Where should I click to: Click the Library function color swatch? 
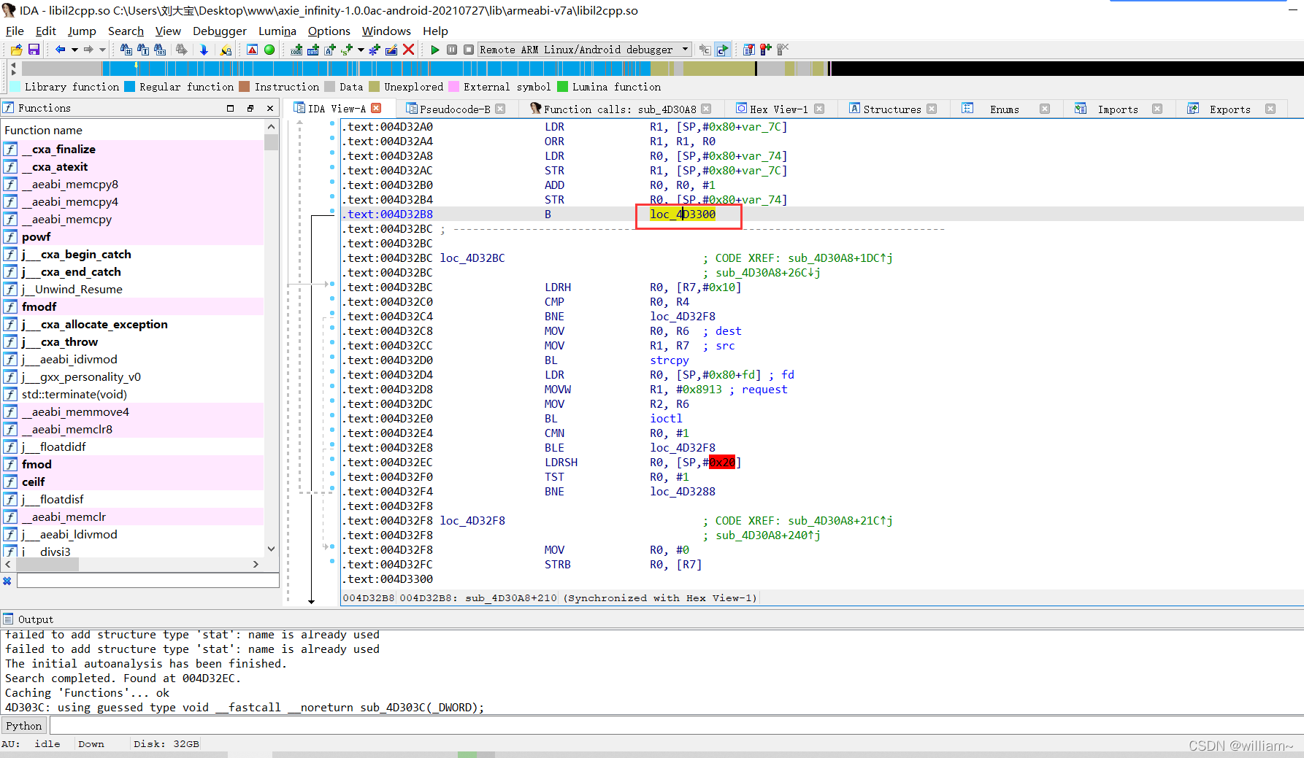click(x=15, y=87)
